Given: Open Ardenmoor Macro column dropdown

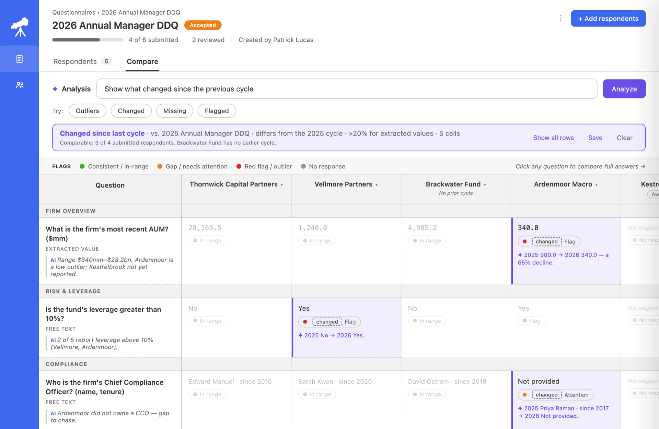Looking at the screenshot, I should [x=596, y=185].
